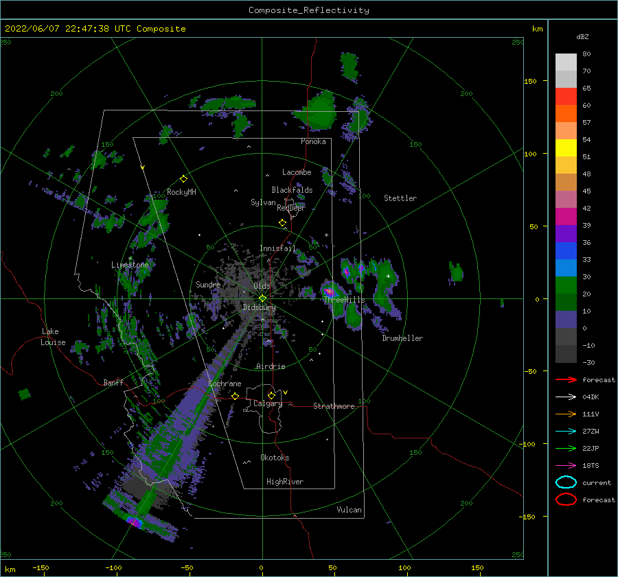The height and width of the screenshot is (577, 618).
Task: Select the 65 dBZ red color swatch
Action: tap(566, 97)
